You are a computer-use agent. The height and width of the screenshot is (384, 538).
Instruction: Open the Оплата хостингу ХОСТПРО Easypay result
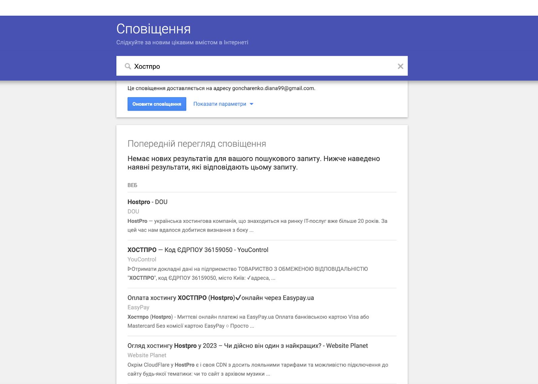pyautogui.click(x=221, y=298)
